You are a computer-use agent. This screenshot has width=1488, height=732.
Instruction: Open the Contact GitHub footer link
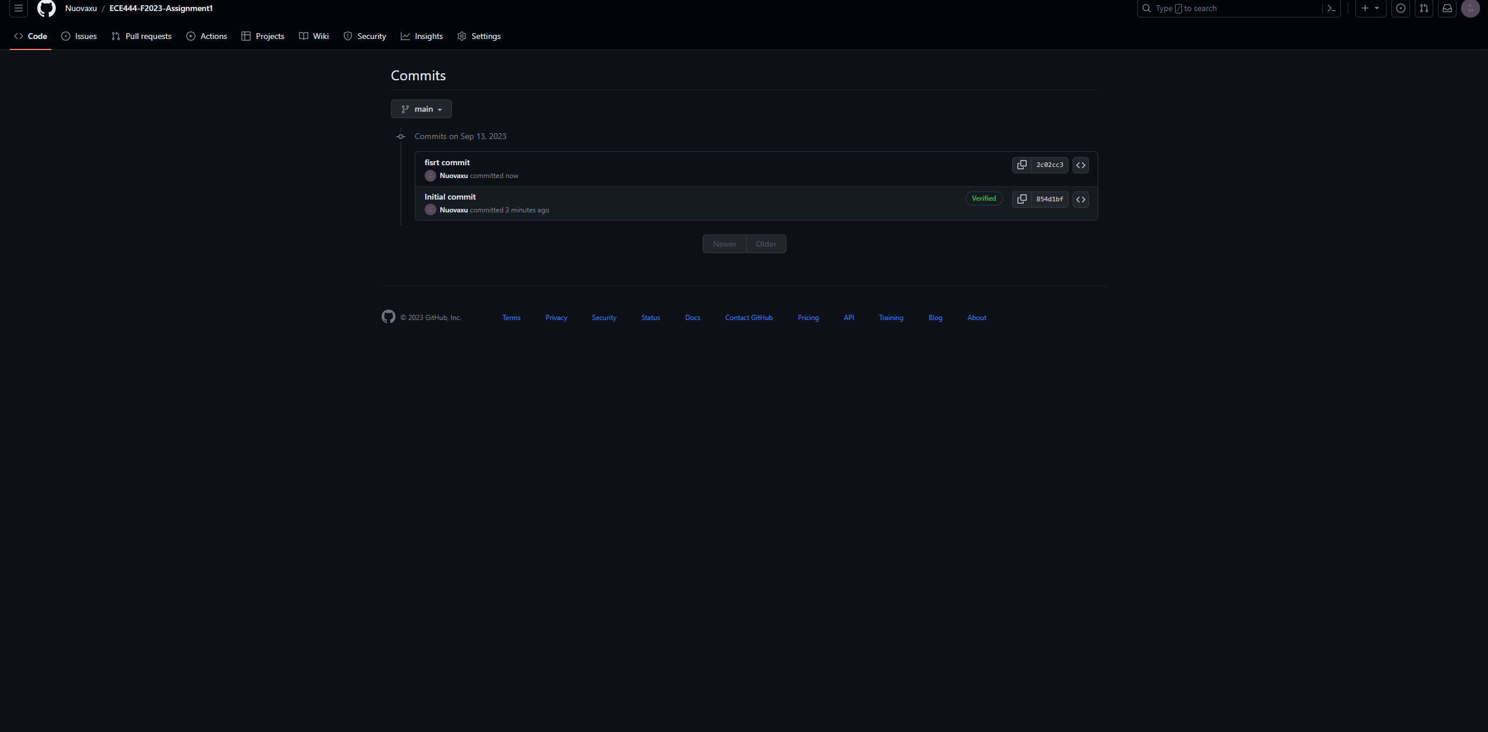pos(749,318)
